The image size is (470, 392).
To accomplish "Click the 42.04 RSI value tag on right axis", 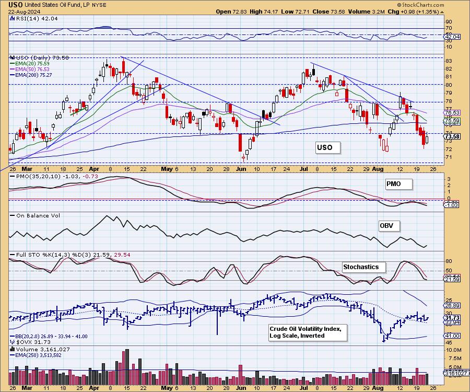I will pyautogui.click(x=453, y=37).
